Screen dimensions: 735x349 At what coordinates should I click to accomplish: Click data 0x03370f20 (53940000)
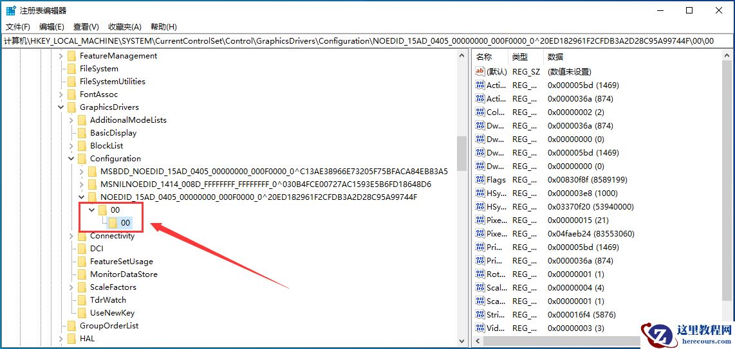click(x=591, y=207)
